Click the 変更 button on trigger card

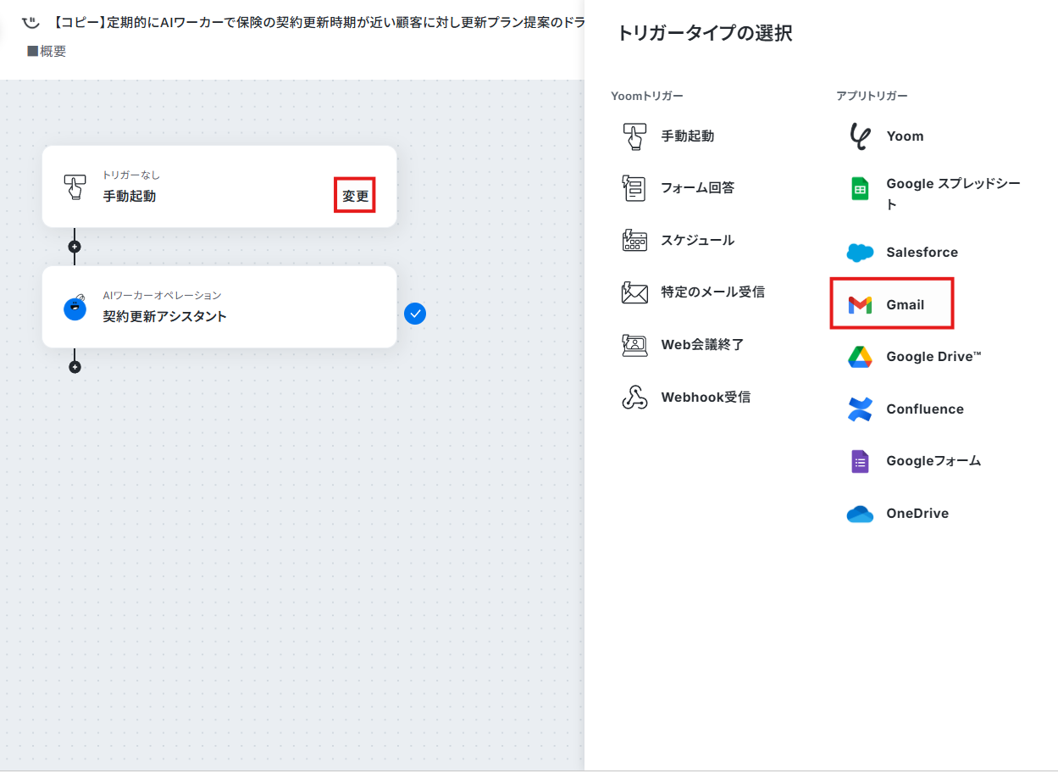point(355,196)
